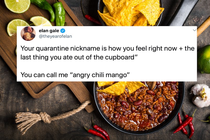Image resolution: width=210 pixels, height=140 pixels.
Task: Click the bowl of tortilla chips
Action: 130,13
